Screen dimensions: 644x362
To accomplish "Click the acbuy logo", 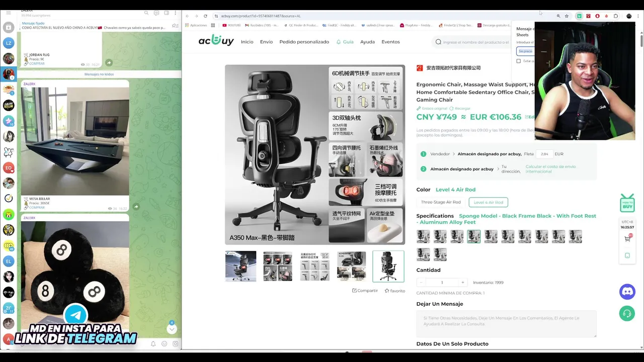I will [x=216, y=41].
